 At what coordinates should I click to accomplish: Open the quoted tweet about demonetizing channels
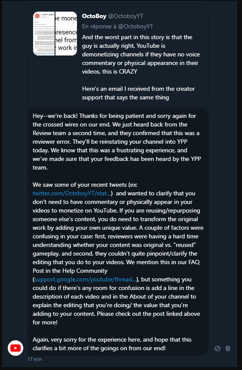(x=118, y=57)
